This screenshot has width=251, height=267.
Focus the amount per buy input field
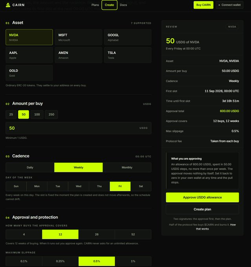[x=79, y=128]
